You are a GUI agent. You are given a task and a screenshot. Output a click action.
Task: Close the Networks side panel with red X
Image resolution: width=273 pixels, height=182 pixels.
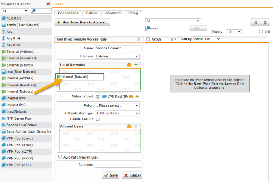pyautogui.click(x=48, y=4)
